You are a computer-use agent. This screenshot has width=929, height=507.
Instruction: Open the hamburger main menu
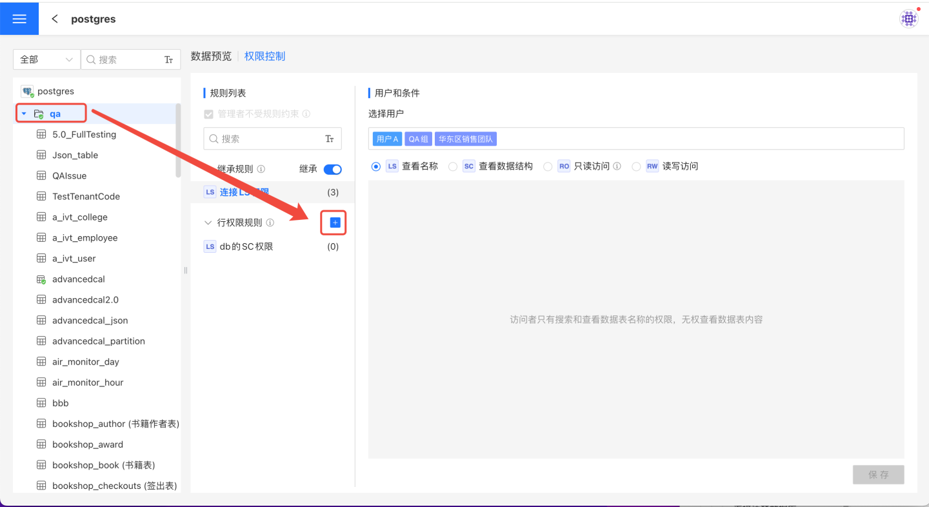19,19
